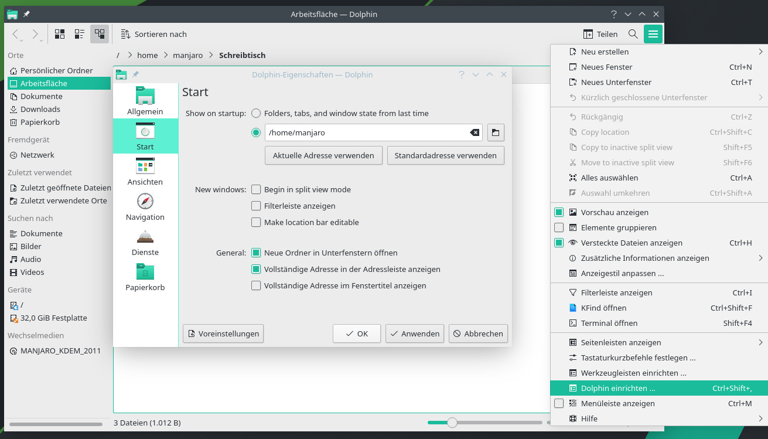The image size is (768, 439).
Task: Click the zoom slider handle in status bar
Action: [x=452, y=423]
